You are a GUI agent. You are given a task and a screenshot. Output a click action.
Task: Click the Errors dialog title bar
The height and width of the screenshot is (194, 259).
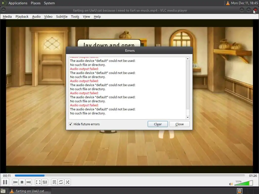(129, 51)
